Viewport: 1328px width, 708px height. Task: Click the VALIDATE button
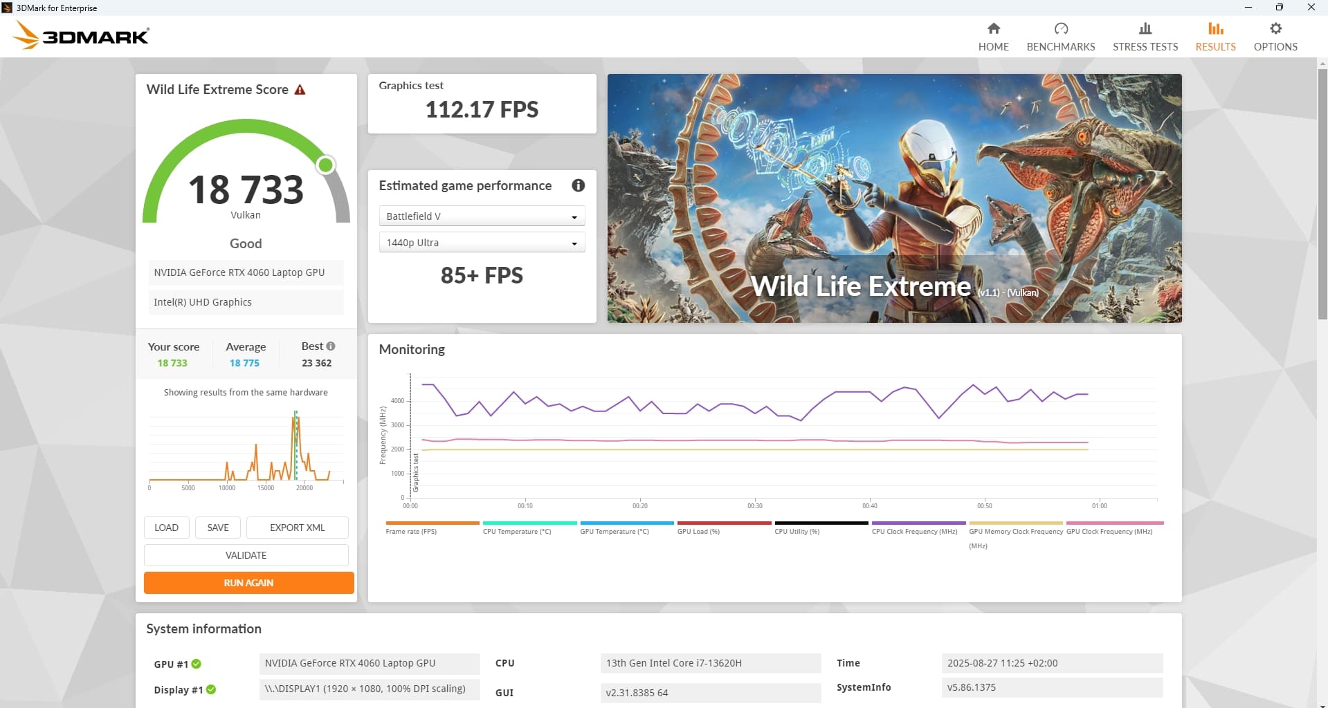coord(246,555)
